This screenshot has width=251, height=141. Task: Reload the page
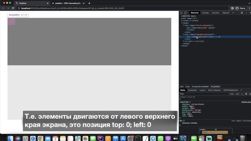(x=13, y=8)
